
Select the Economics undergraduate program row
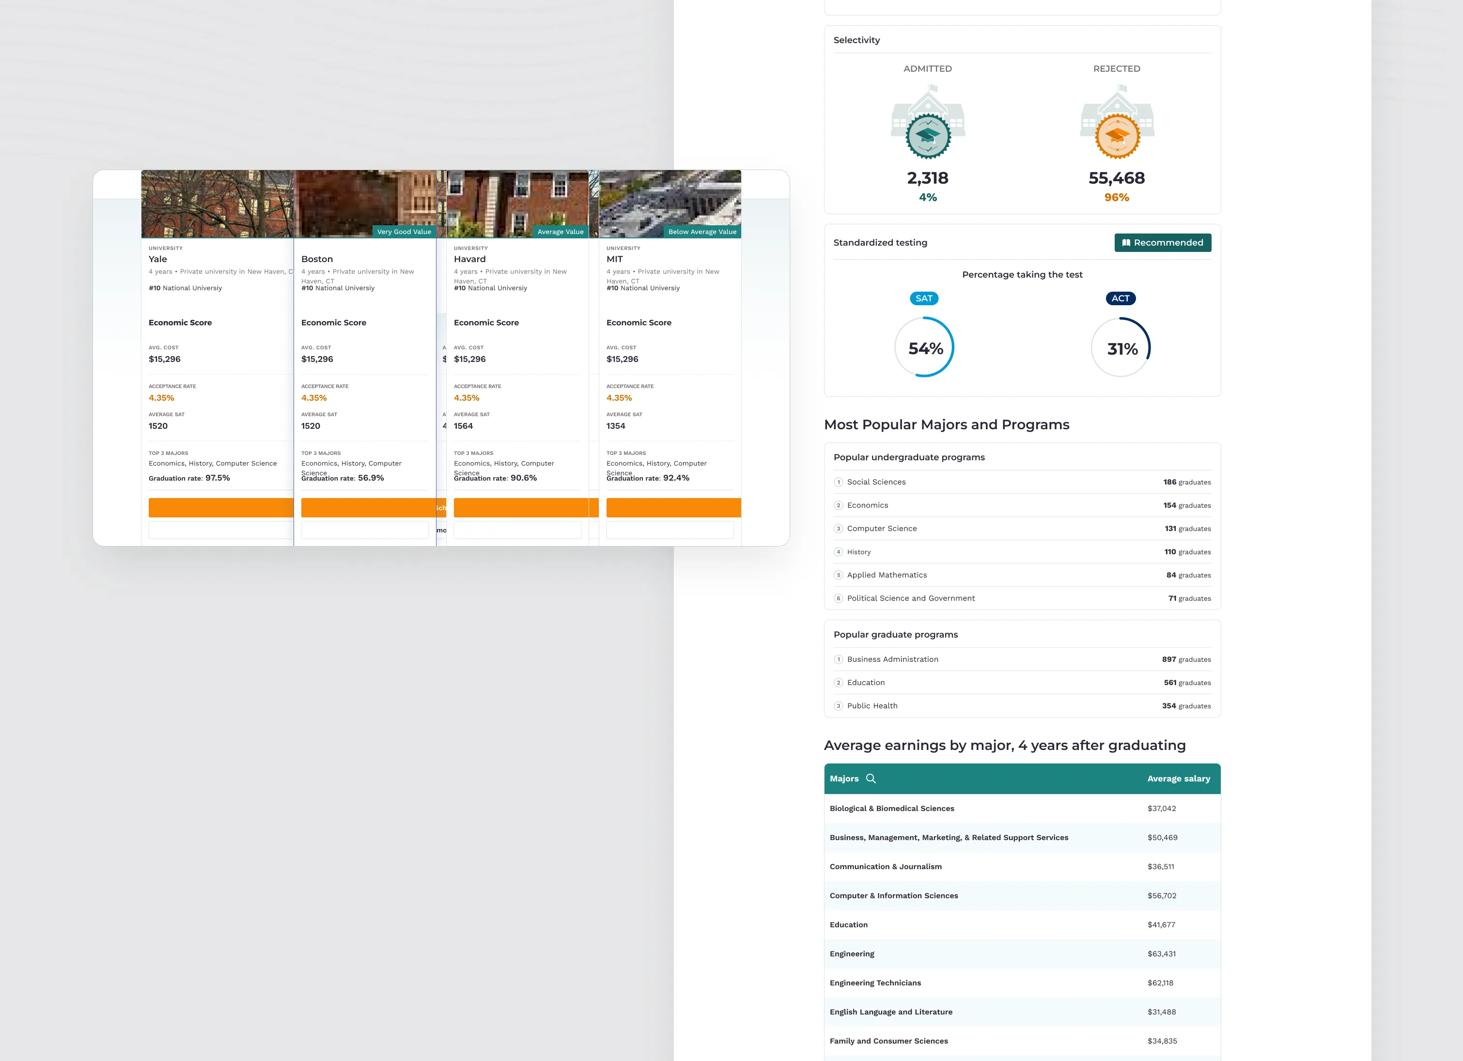pyautogui.click(x=1023, y=505)
